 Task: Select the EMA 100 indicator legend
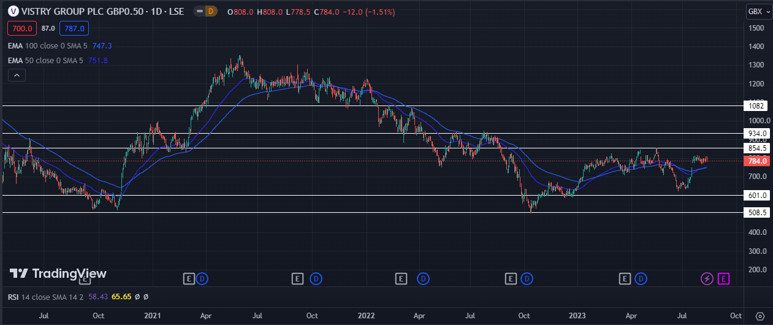(x=47, y=45)
